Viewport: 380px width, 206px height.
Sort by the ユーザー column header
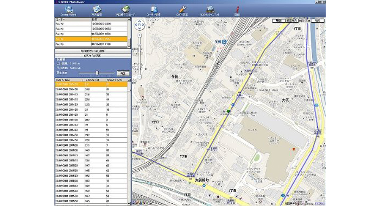[x=73, y=19]
